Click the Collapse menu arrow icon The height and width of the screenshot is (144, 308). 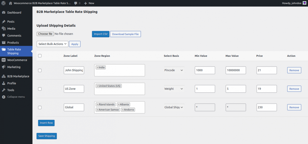pos(4,97)
